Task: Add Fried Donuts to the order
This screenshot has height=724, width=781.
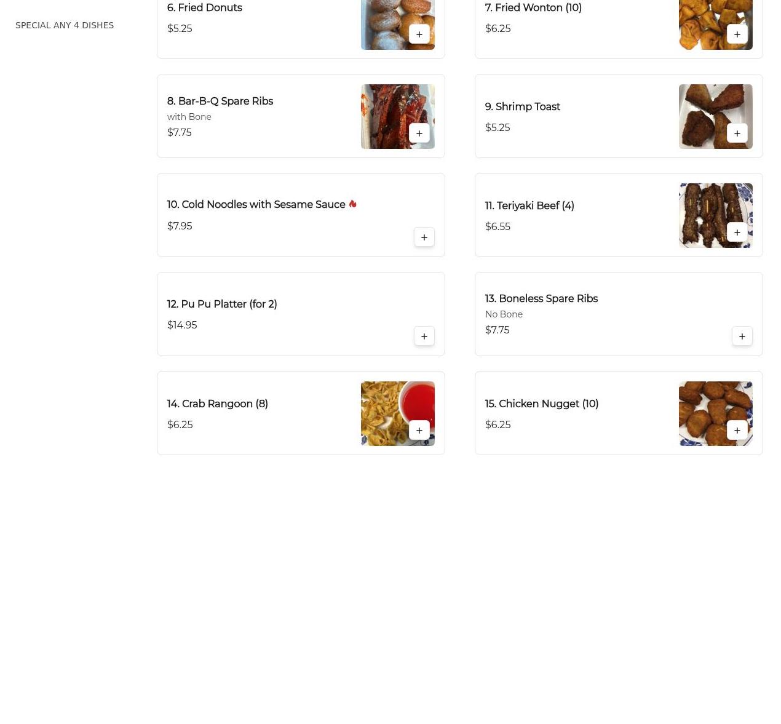Action: tap(419, 34)
